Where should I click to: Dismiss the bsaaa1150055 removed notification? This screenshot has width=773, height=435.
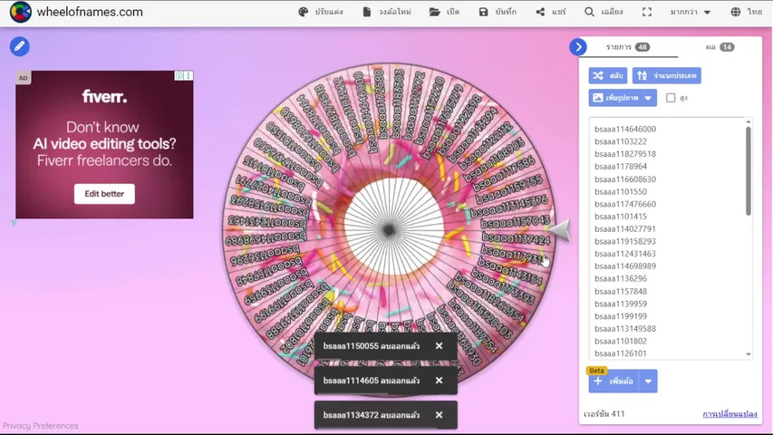(x=439, y=345)
